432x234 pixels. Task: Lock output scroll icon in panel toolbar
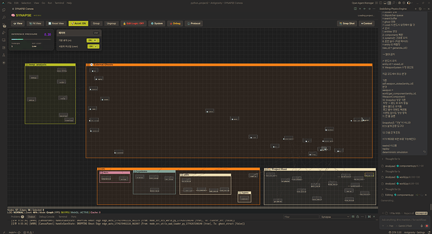[x=357, y=217]
